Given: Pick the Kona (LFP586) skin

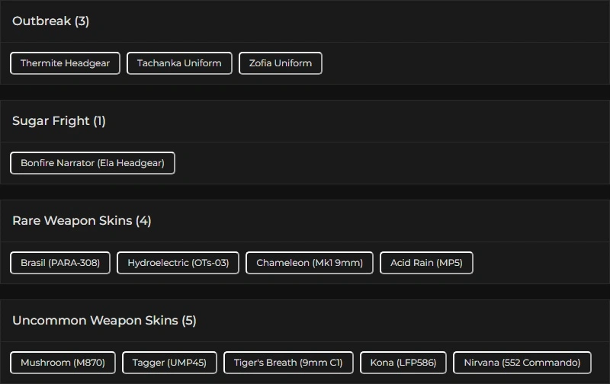Looking at the screenshot, I should pos(403,363).
